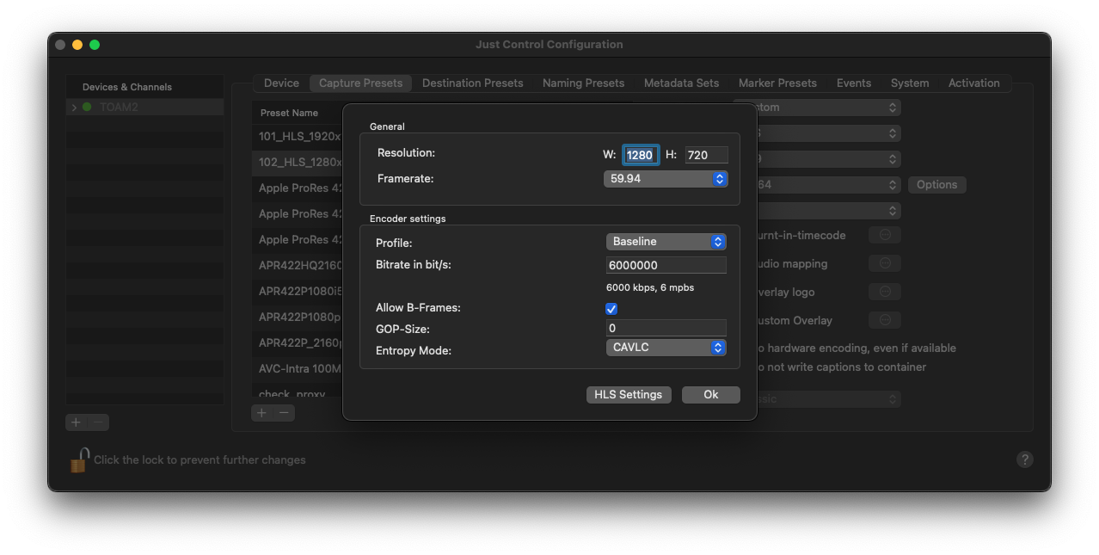The height and width of the screenshot is (555, 1099).
Task: Click the Bitrate field showing 6000000
Action: [x=666, y=265]
